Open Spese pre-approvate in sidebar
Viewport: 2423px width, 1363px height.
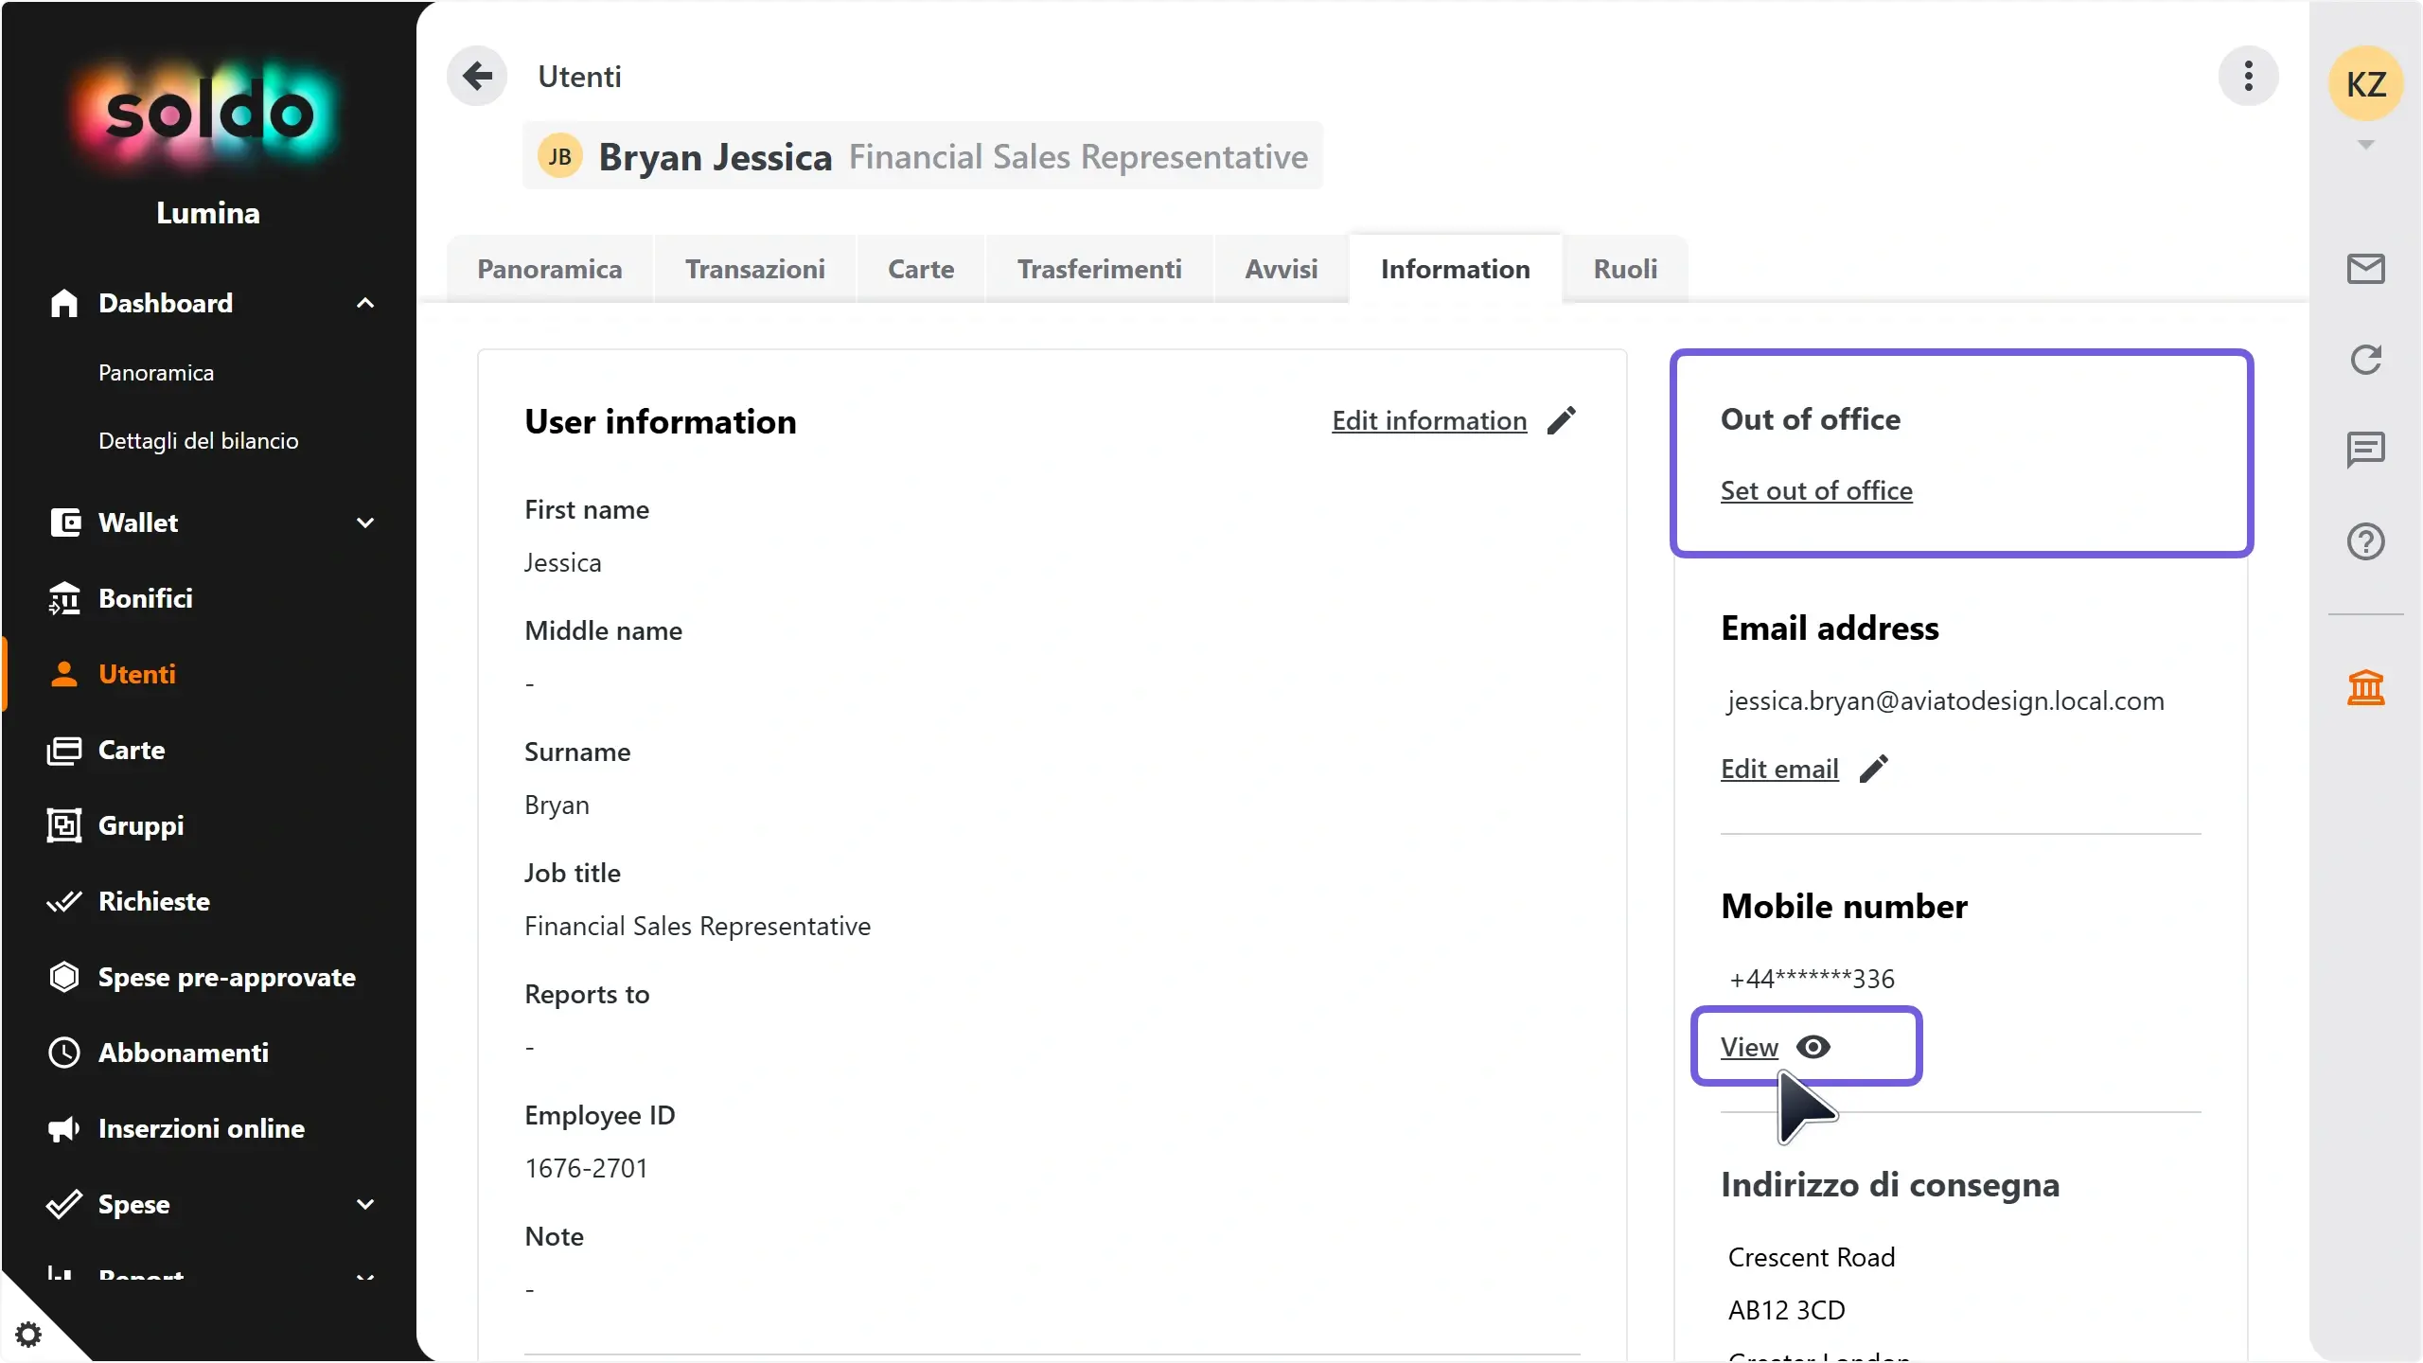[227, 977]
